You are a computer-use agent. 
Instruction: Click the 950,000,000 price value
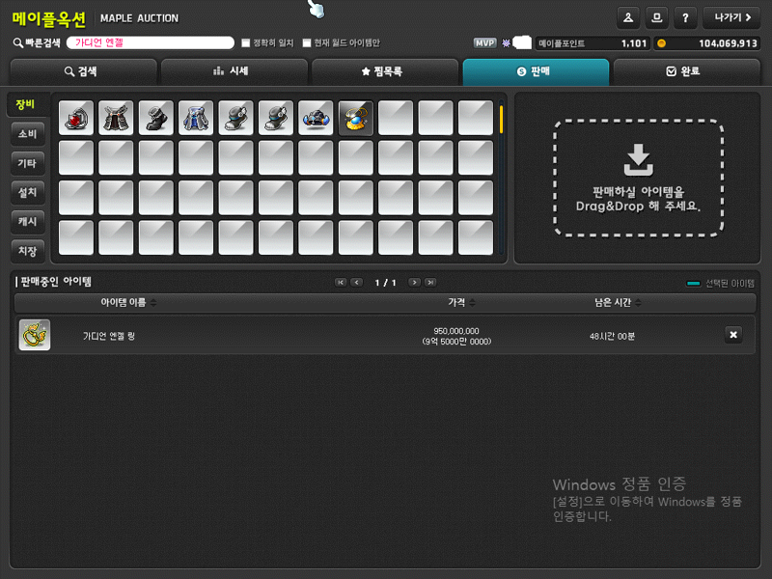(x=456, y=331)
